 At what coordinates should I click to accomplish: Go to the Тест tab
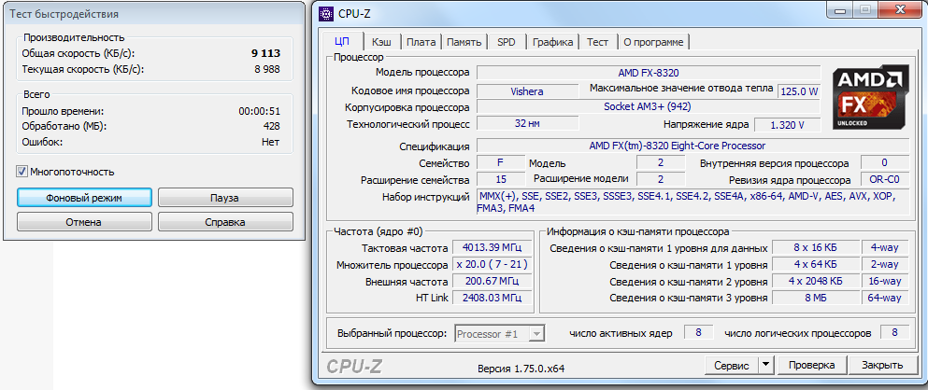pyautogui.click(x=598, y=42)
